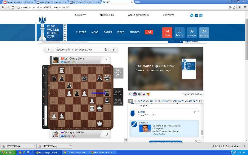The width and height of the screenshot is (248, 155).
Task: Click the address bar URL field
Action: pyautogui.click(x=123, y=7)
